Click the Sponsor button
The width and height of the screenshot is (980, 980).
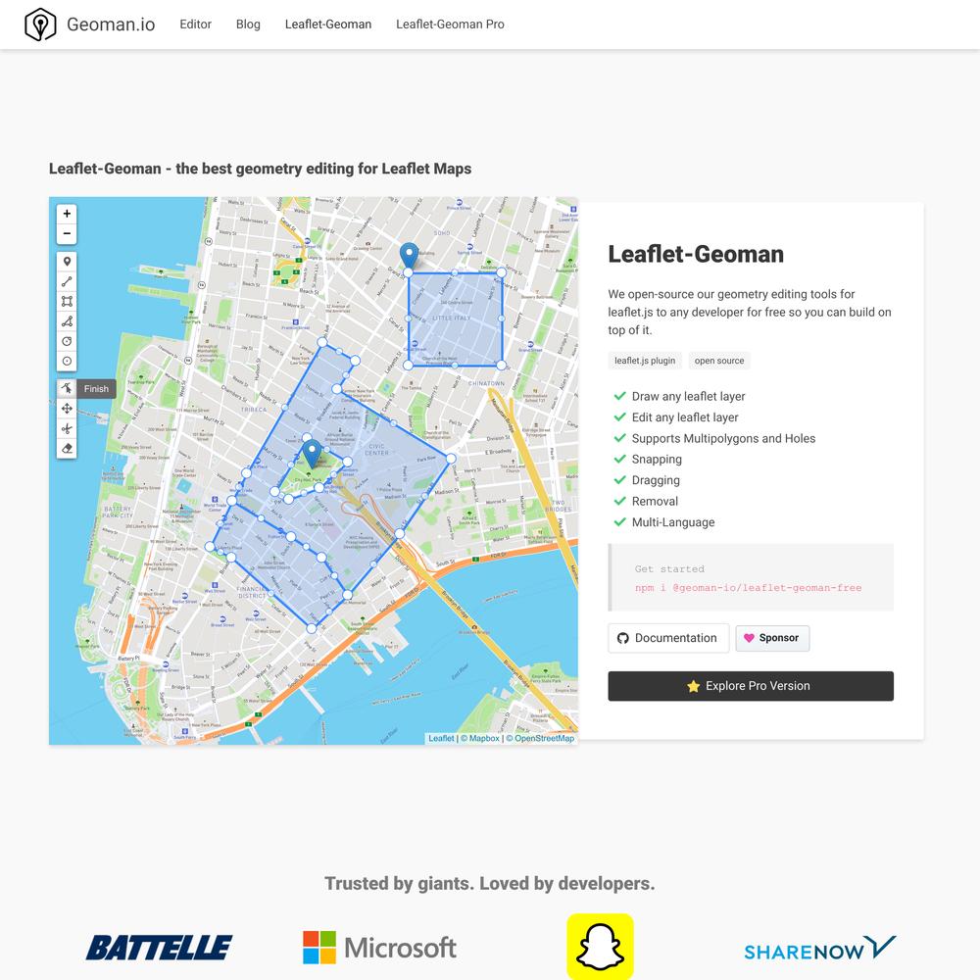coord(772,638)
